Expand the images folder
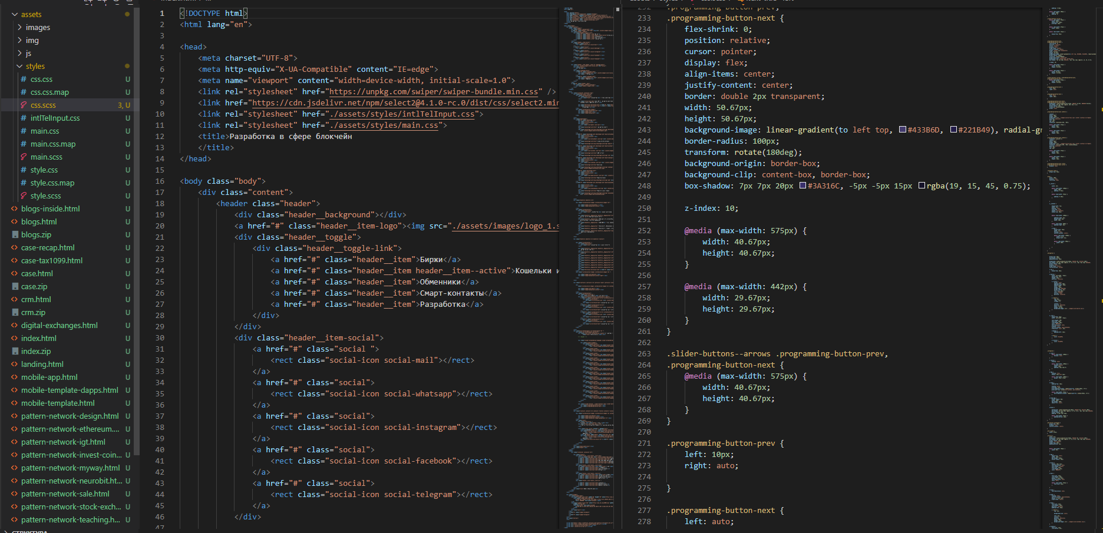The width and height of the screenshot is (1103, 533). [x=20, y=27]
